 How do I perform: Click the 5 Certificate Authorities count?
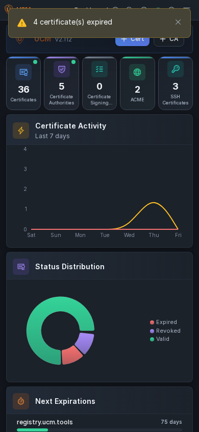(x=61, y=87)
